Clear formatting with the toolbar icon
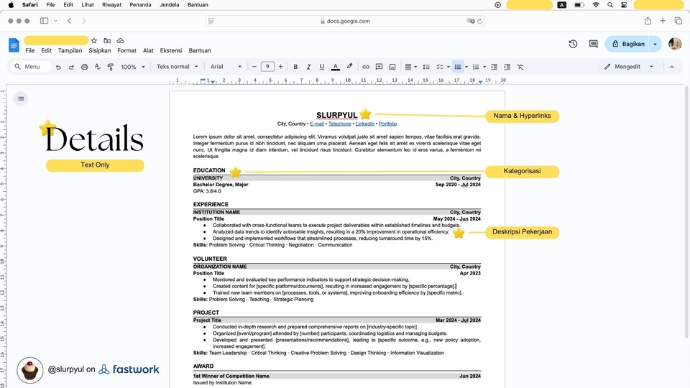 pyautogui.click(x=520, y=67)
